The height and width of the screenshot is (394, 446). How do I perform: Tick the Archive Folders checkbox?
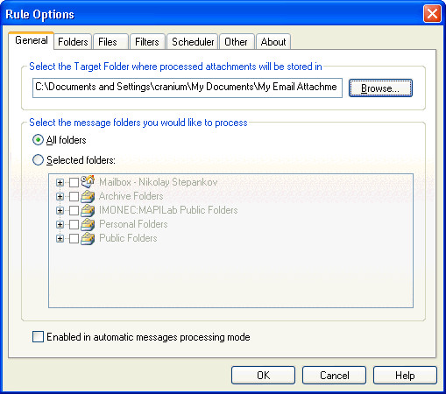tap(74, 196)
